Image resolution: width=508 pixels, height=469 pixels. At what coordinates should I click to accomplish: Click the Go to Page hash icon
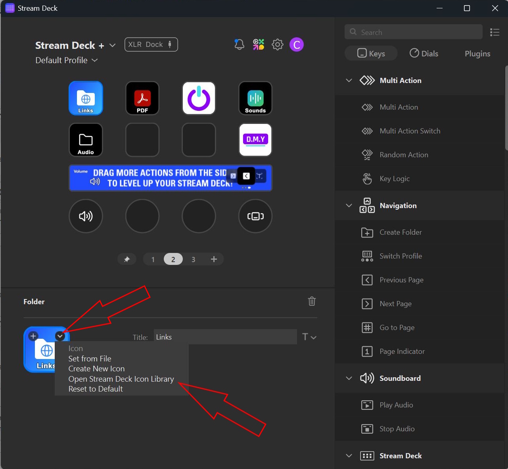coord(367,328)
